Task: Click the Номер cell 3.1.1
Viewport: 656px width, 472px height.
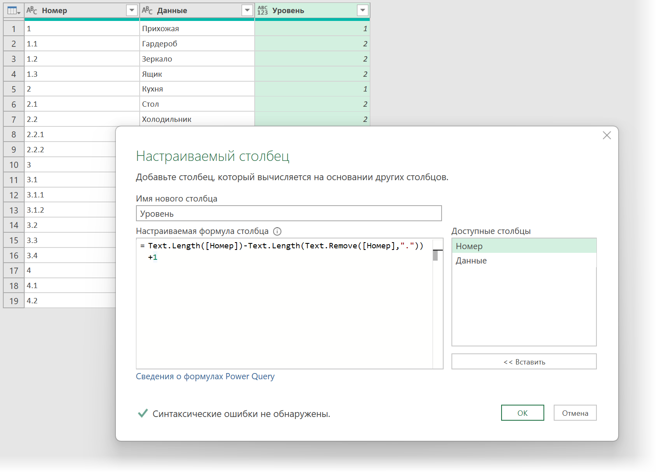Action: (70, 195)
